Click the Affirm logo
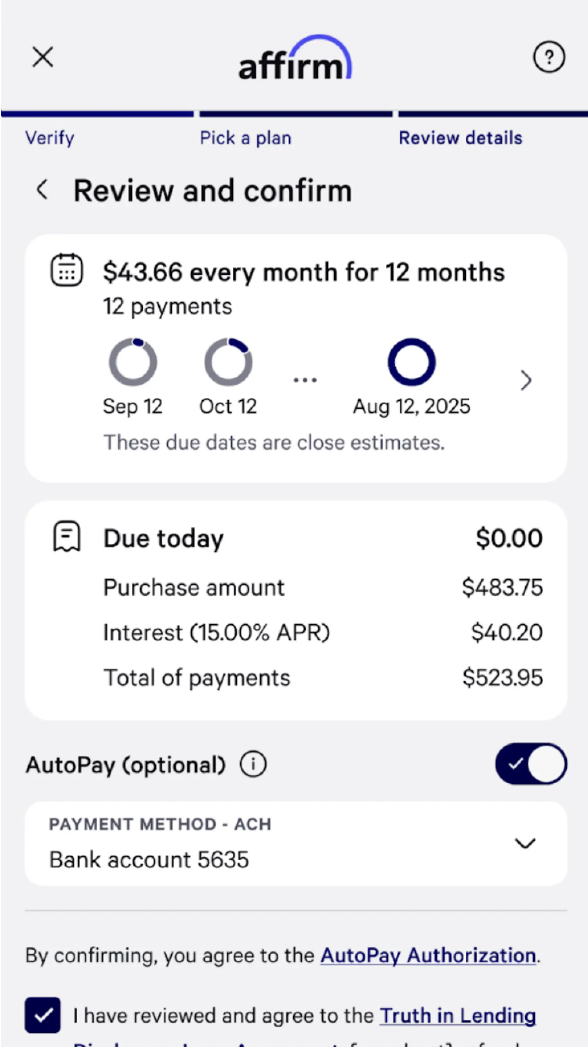588x1047 pixels. click(x=295, y=59)
